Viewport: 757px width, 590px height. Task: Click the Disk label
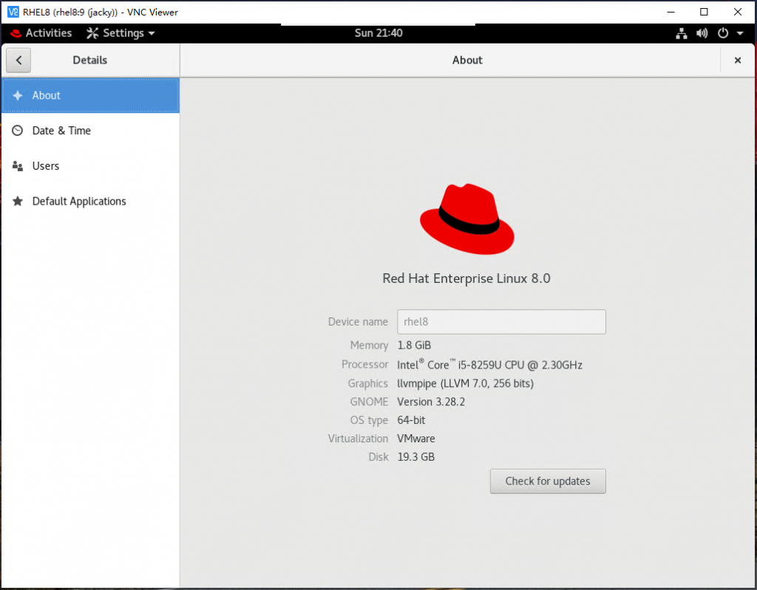click(378, 457)
